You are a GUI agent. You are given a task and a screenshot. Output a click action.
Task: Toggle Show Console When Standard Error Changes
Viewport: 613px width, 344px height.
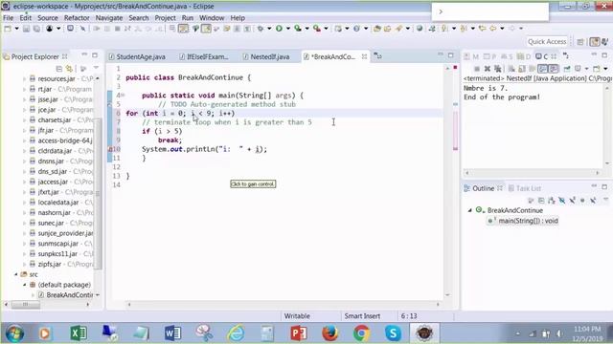coord(554,69)
